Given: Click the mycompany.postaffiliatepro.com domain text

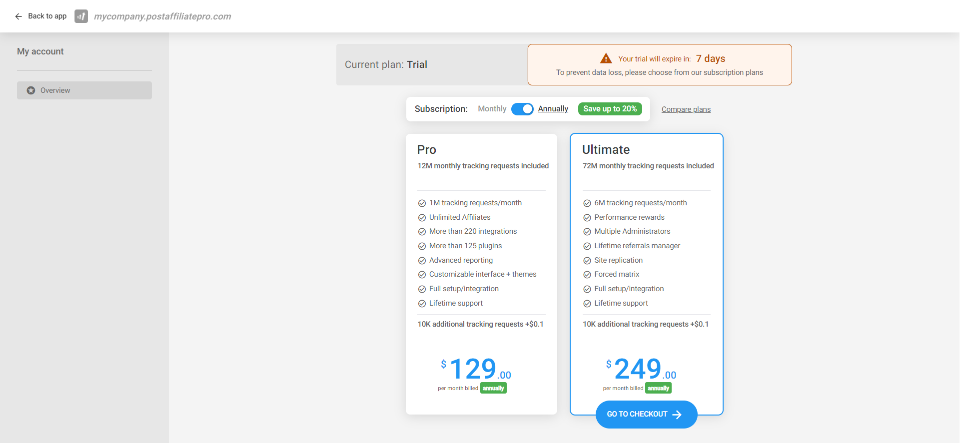Looking at the screenshot, I should 162,16.
